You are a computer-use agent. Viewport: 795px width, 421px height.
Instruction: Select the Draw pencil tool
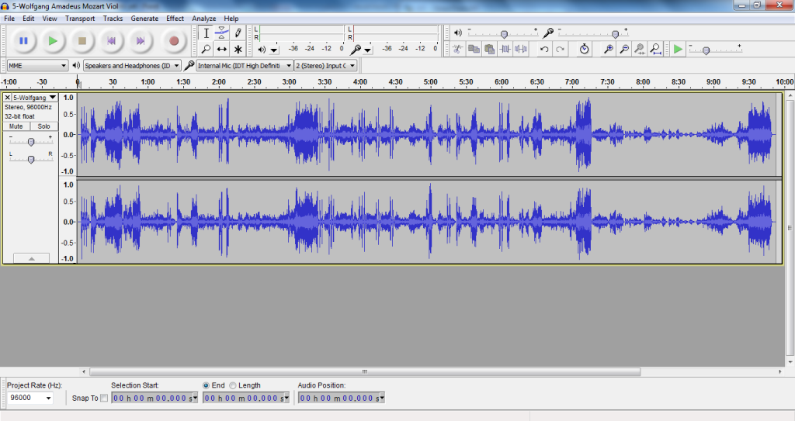point(238,33)
